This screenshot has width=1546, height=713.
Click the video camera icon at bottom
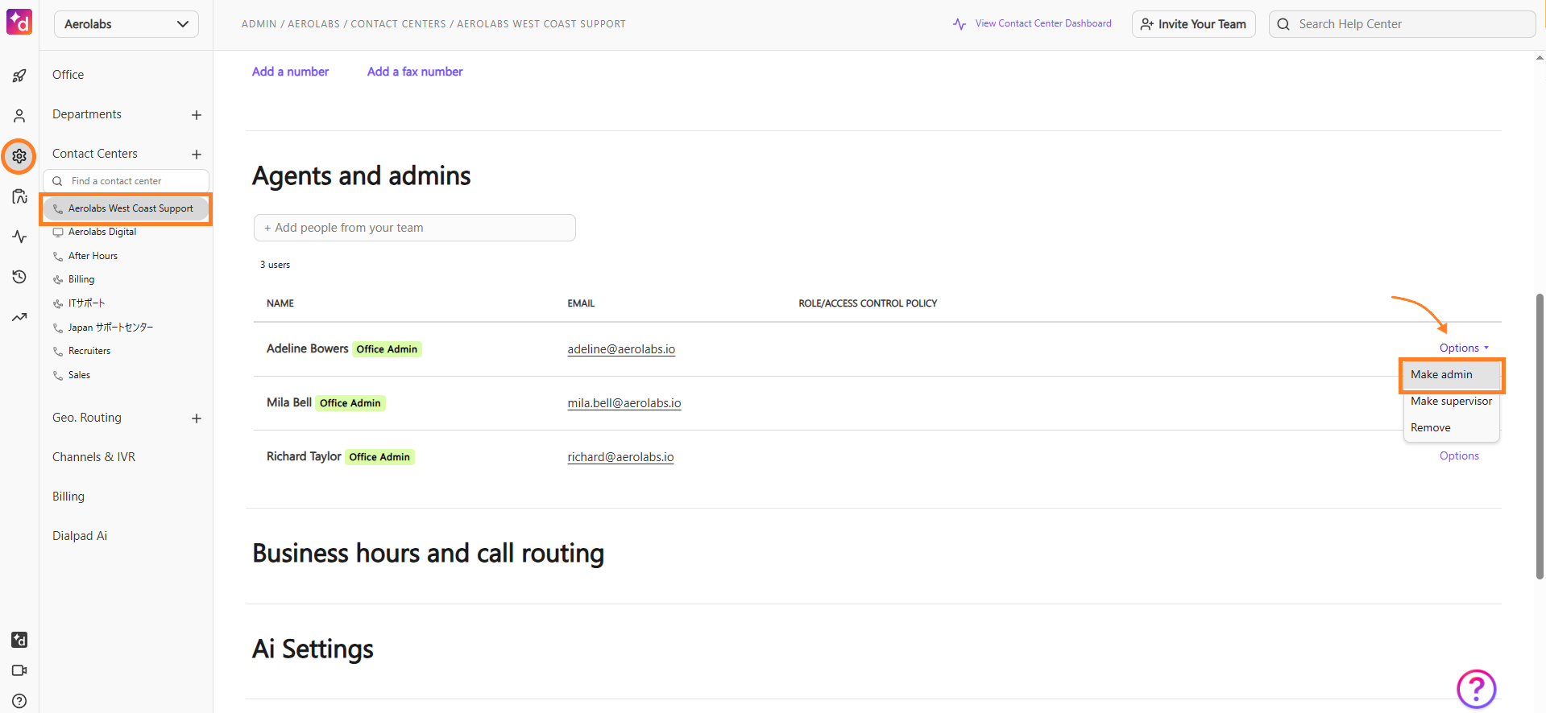pyautogui.click(x=19, y=670)
